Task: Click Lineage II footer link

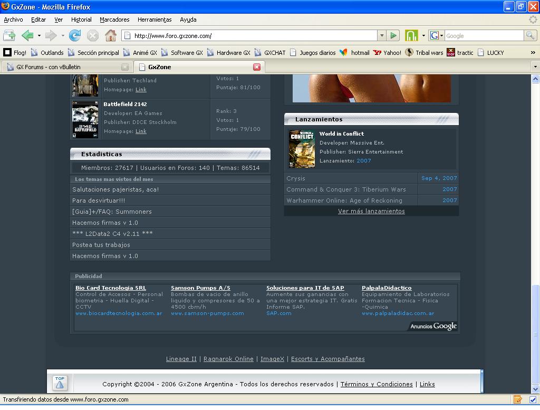Action: click(181, 359)
